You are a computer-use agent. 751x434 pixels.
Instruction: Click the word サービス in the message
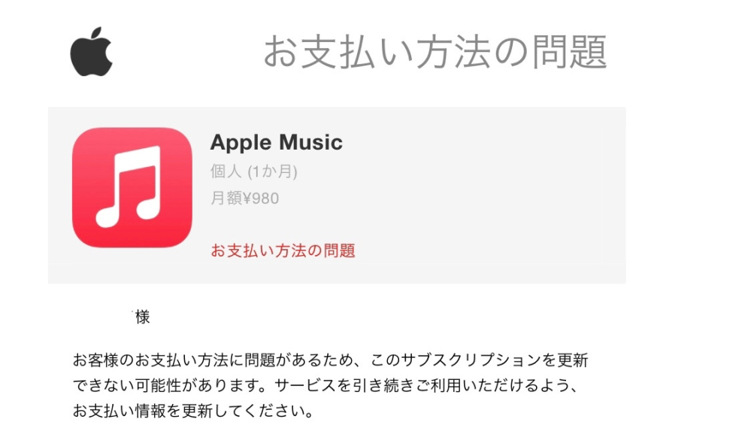pyautogui.click(x=305, y=386)
